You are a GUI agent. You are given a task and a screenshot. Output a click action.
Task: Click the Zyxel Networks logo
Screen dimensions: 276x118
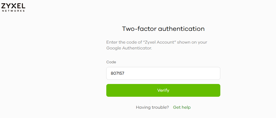13,7
